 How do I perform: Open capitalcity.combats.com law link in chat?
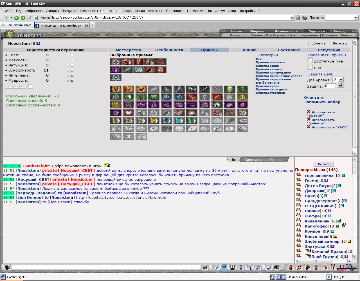click(121, 198)
